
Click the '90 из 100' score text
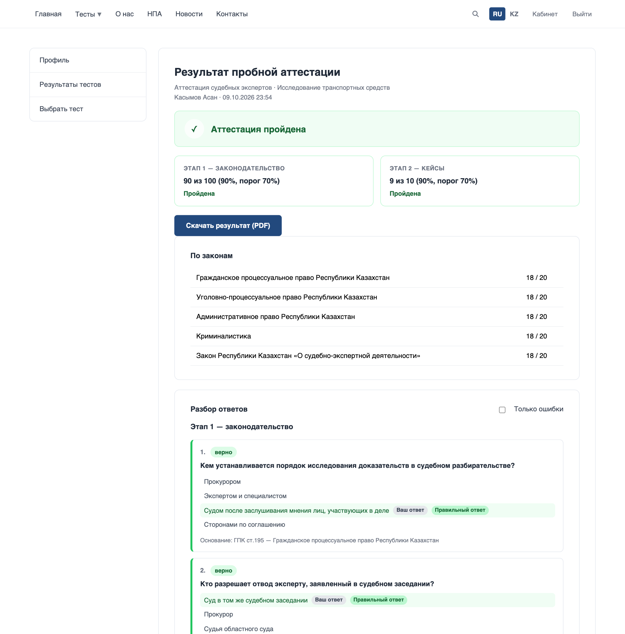(x=231, y=181)
